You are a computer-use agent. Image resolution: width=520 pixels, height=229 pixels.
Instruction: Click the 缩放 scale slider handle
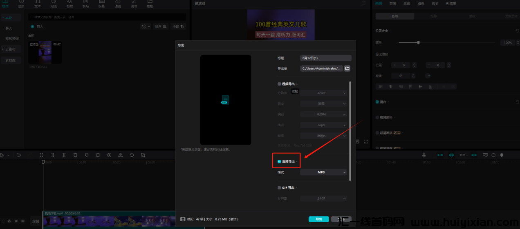click(x=419, y=42)
